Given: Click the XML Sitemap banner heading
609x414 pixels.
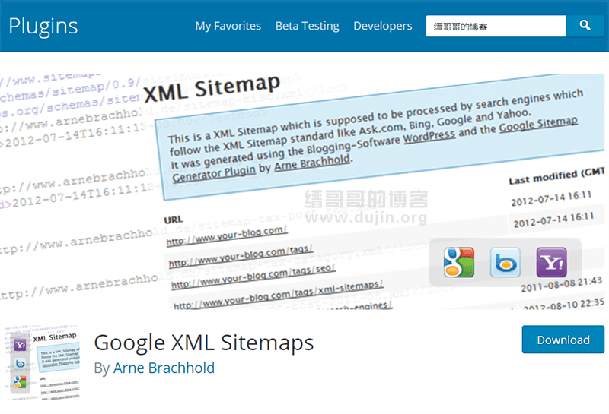Looking at the screenshot, I should pyautogui.click(x=212, y=88).
